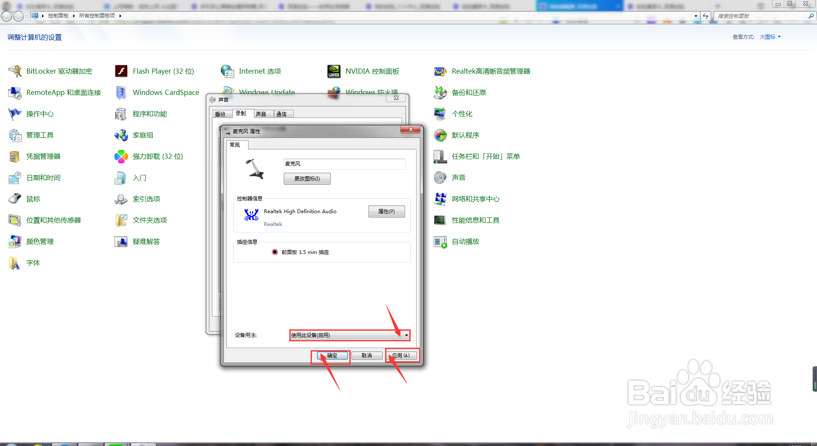Click 搜索控制面板 search box
817x446 pixels.
coord(761,16)
